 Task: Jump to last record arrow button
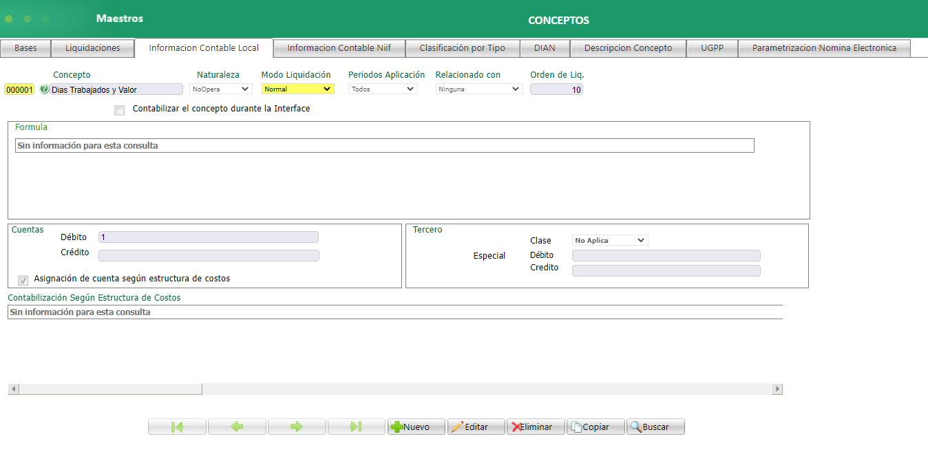tap(357, 427)
